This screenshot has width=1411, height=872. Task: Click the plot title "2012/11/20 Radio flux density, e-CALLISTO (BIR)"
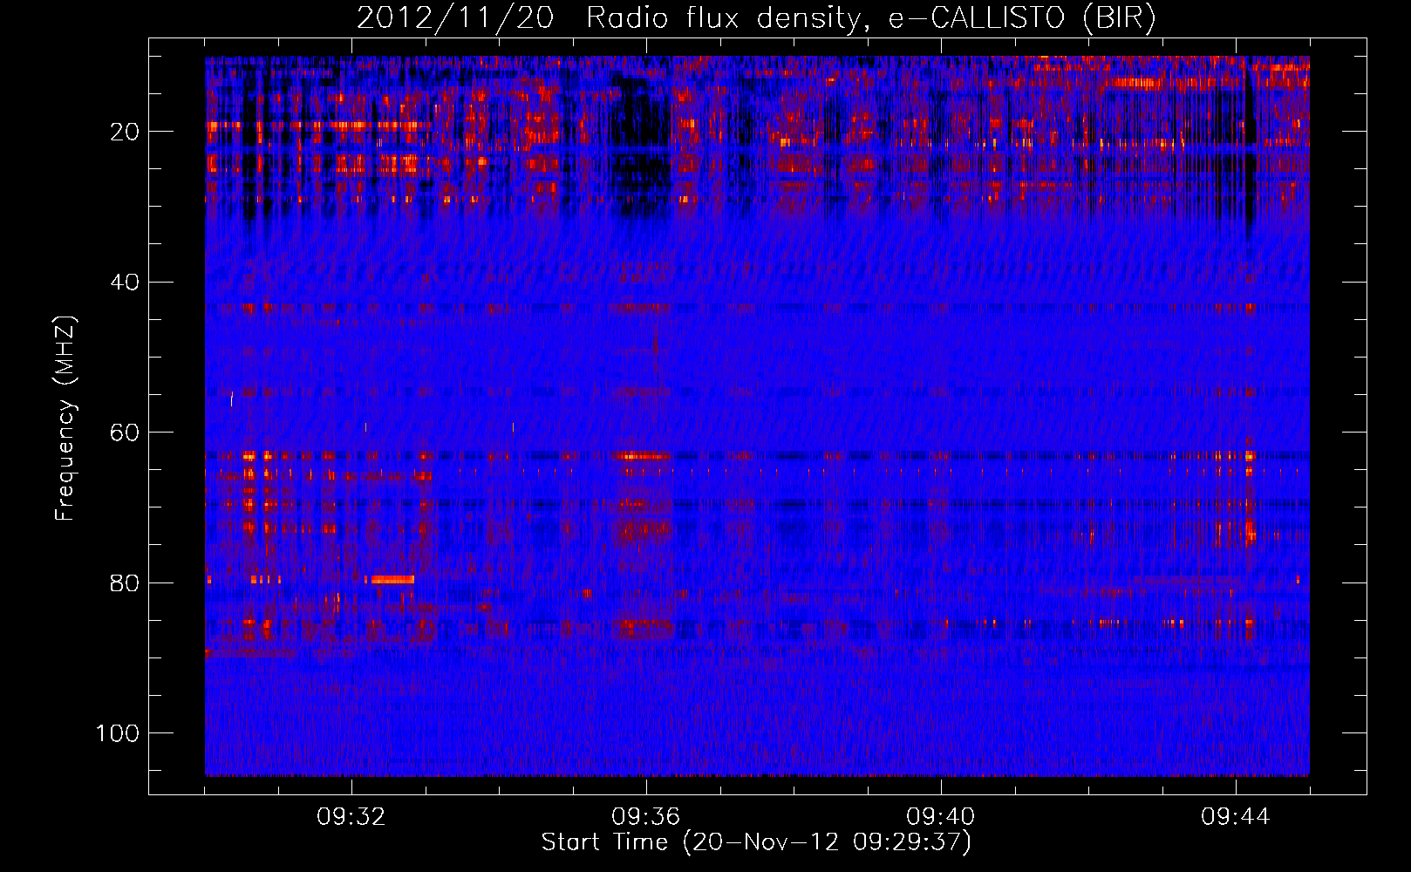[x=756, y=18]
